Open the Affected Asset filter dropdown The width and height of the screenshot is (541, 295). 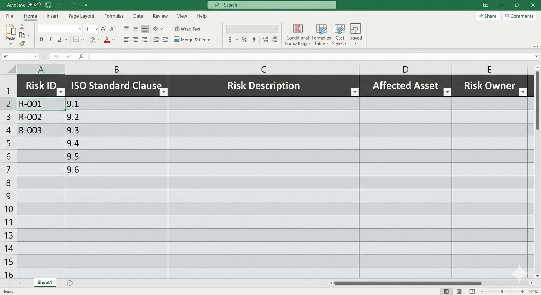click(447, 92)
